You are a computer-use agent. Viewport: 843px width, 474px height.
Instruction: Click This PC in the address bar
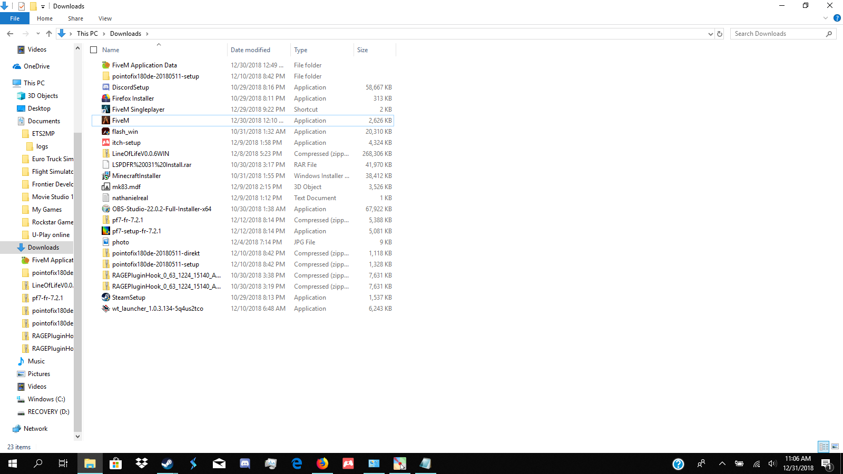pos(87,34)
